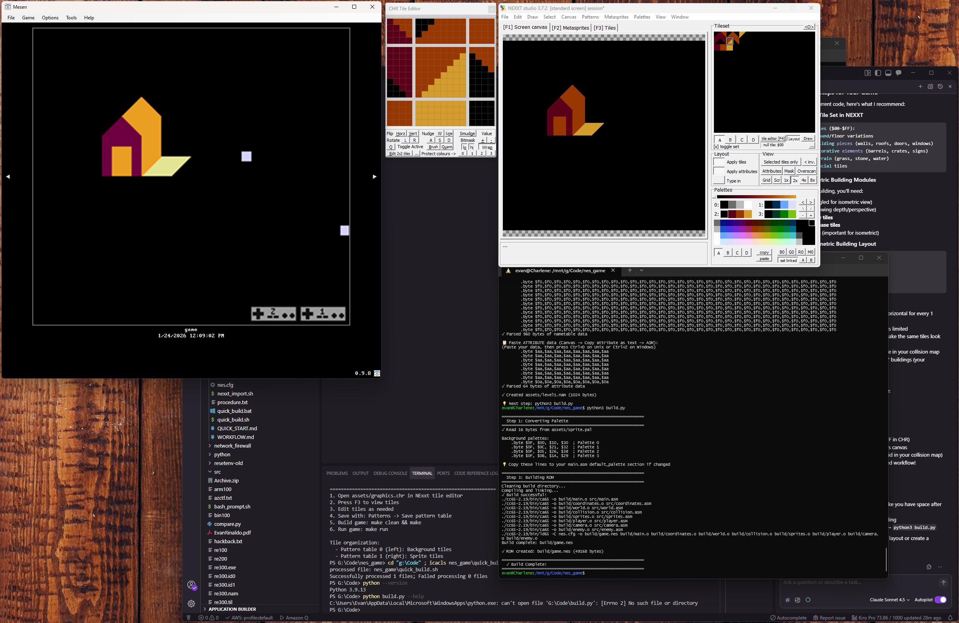Click the send arrow in chat input
This screenshot has height=623, width=959.
click(x=943, y=582)
